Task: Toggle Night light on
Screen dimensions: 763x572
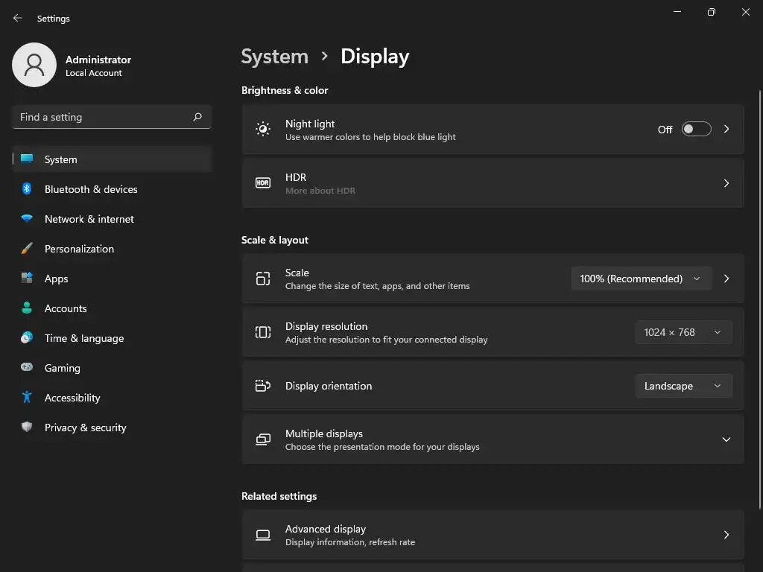Action: click(x=696, y=130)
